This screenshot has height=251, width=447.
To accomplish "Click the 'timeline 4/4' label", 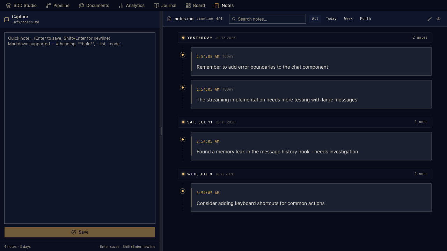I will pyautogui.click(x=209, y=19).
